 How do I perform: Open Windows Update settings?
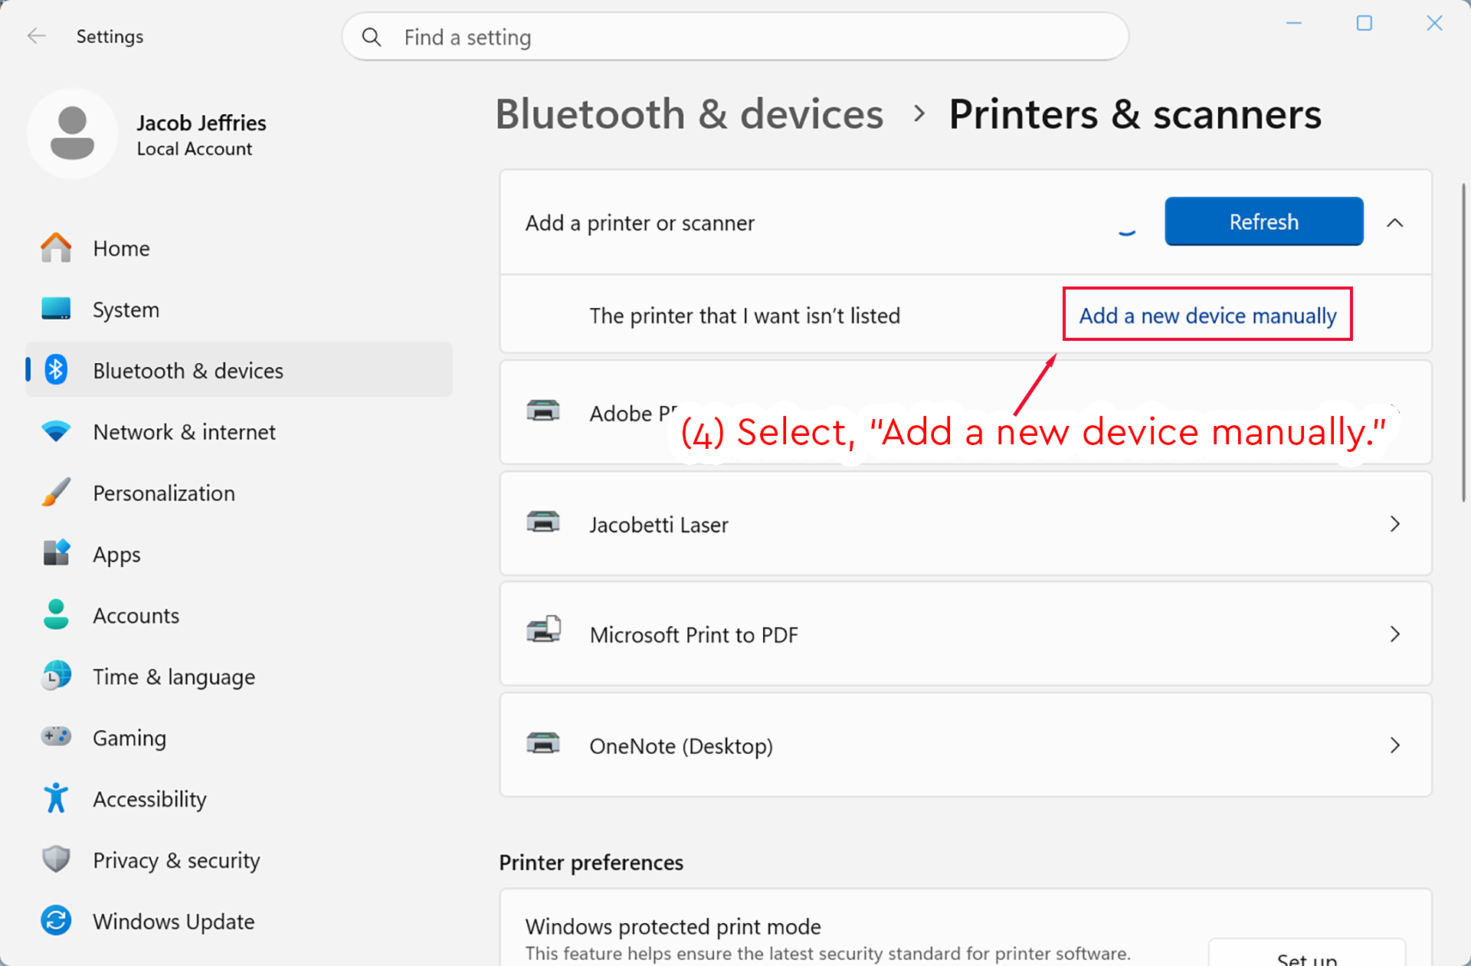[x=239, y=922]
